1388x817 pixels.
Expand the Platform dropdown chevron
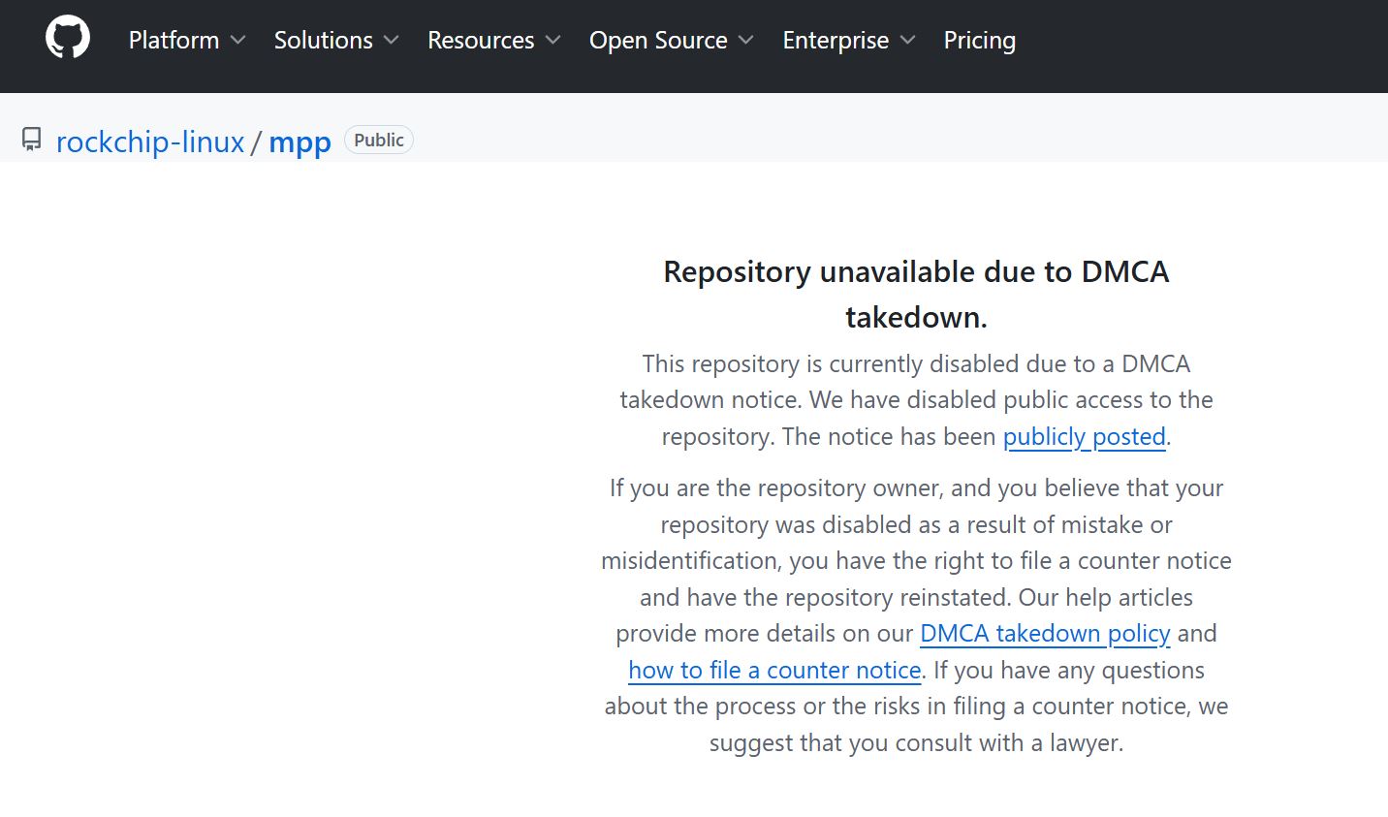[x=238, y=41]
